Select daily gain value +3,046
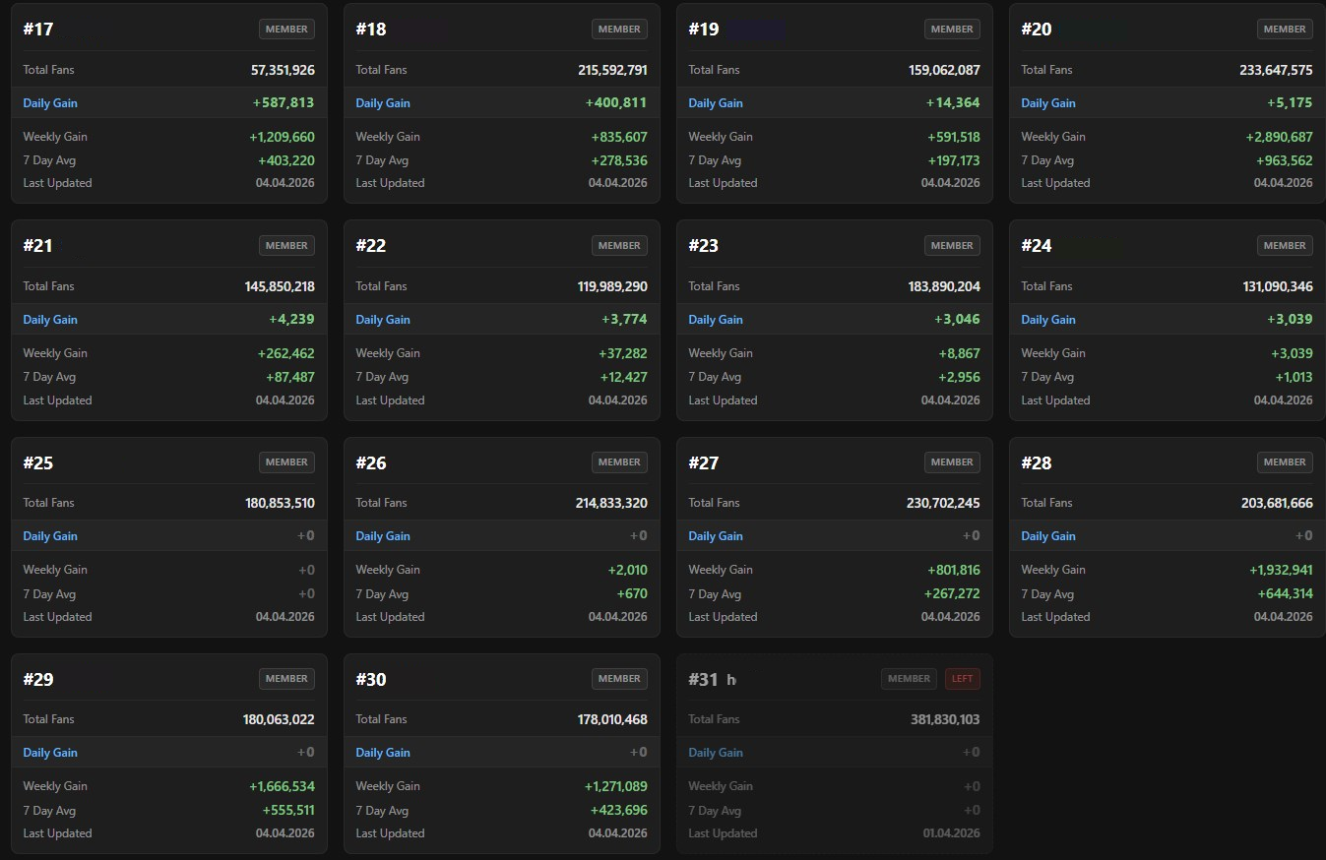 coord(958,320)
